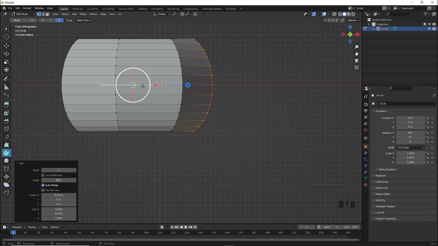This screenshot has height=246, width=438.
Task: Activate the Move tool
Action: pyautogui.click(x=7, y=46)
